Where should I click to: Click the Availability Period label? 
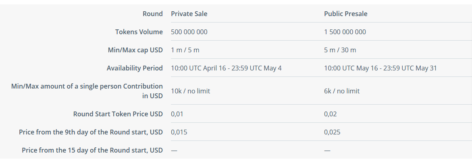pos(135,68)
